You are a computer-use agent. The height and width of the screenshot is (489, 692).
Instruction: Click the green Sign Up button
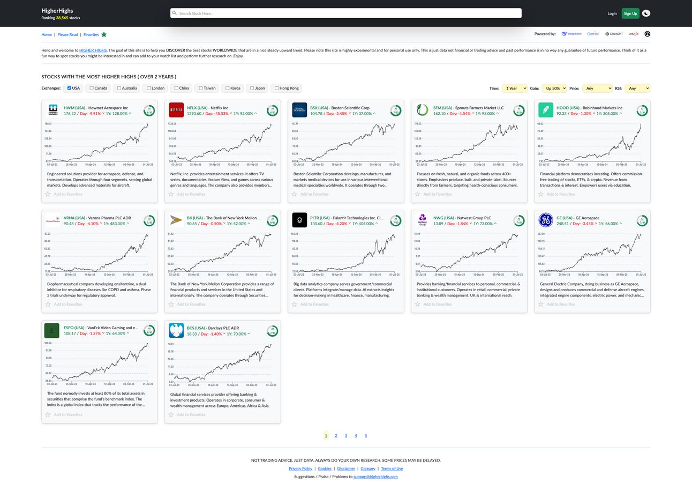(630, 13)
